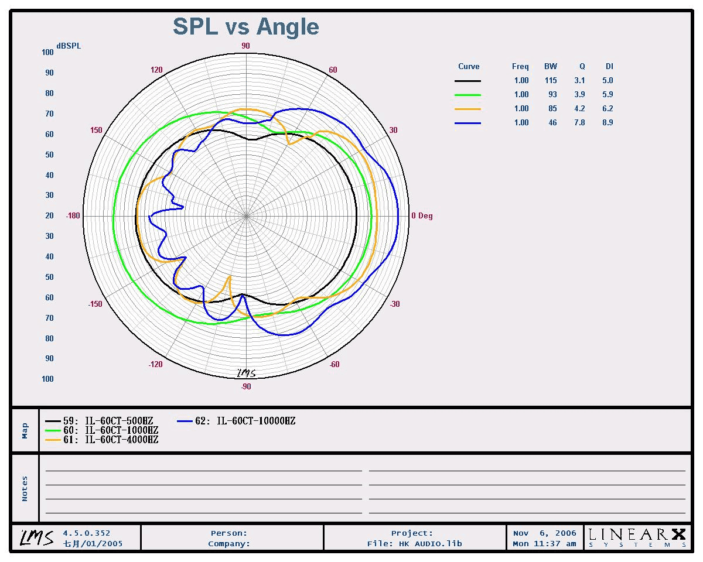Screen dimensions: 703x562
Task: Open the Map panel label
Action: point(25,430)
